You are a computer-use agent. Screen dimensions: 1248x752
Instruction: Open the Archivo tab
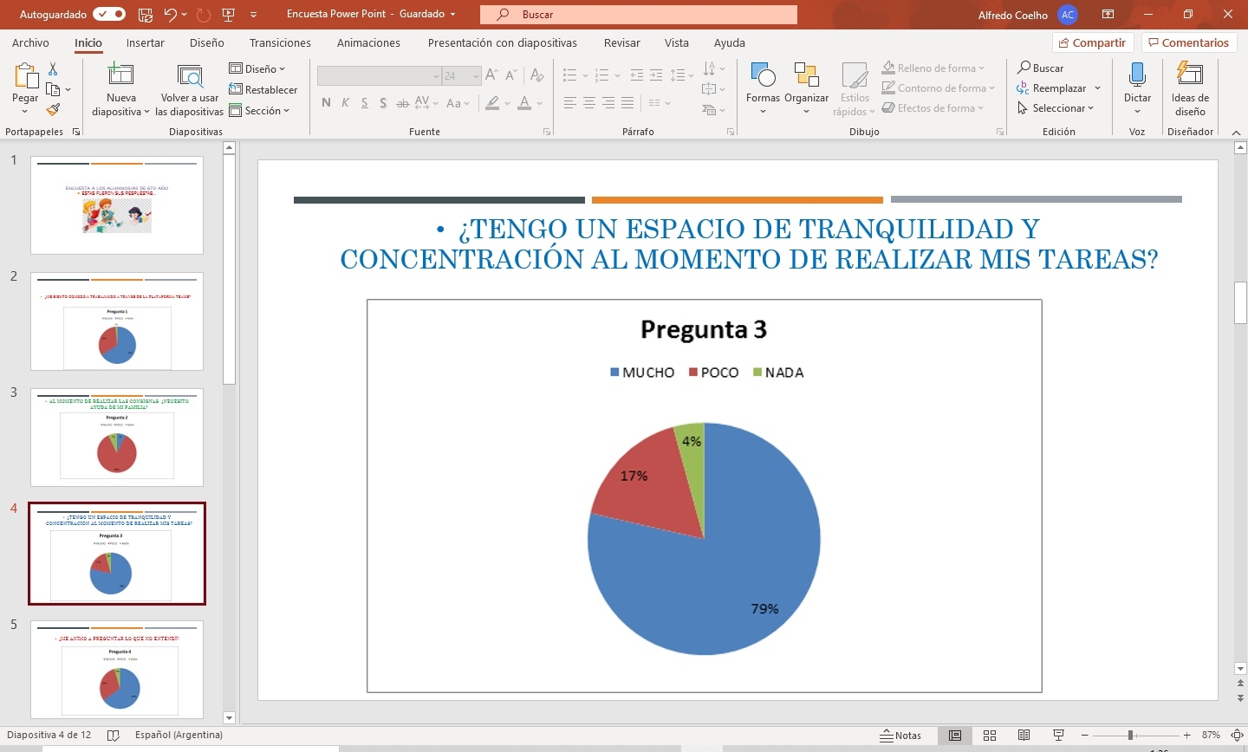[30, 42]
